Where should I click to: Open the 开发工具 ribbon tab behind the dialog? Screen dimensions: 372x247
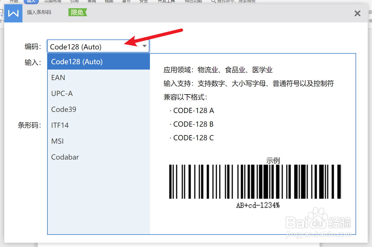tap(166, 1)
